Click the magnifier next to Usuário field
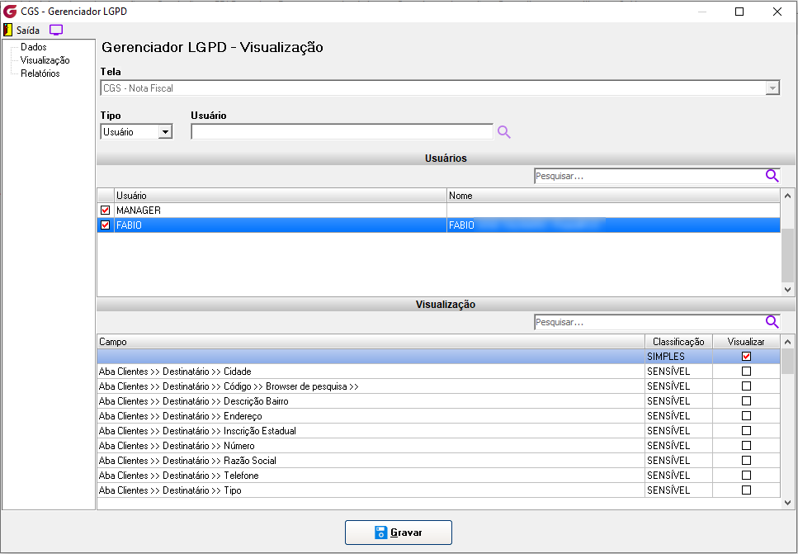The image size is (798, 554). (504, 132)
